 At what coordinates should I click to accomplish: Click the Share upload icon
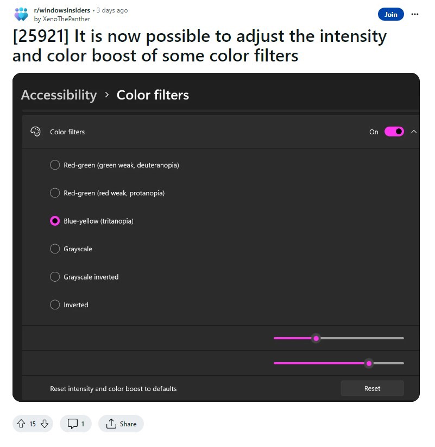point(111,424)
